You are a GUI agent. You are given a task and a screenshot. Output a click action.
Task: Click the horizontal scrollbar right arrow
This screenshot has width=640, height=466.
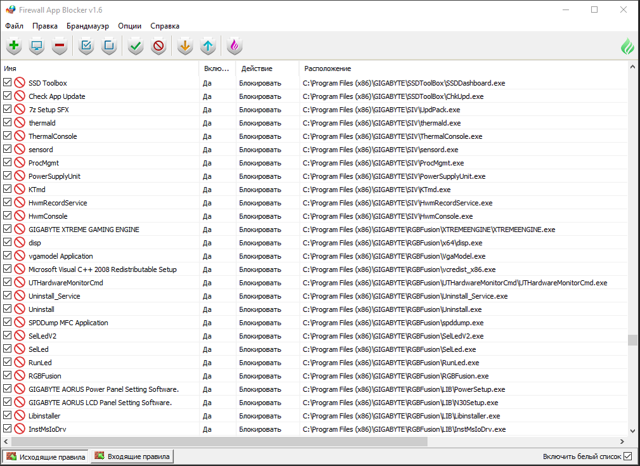tap(622, 441)
